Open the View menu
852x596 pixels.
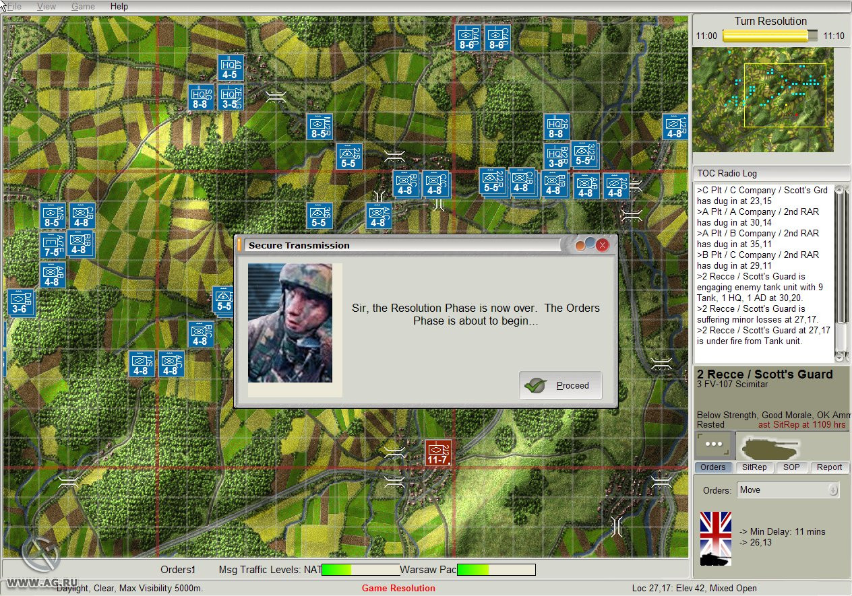click(47, 6)
